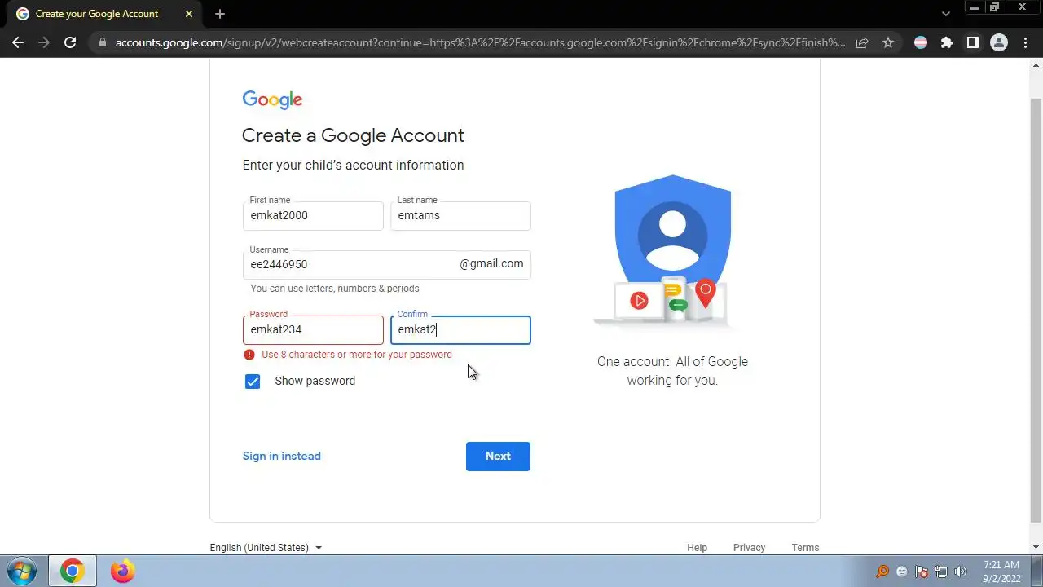The height and width of the screenshot is (587, 1043).
Task: Click the red password error icon
Action: pyautogui.click(x=249, y=355)
